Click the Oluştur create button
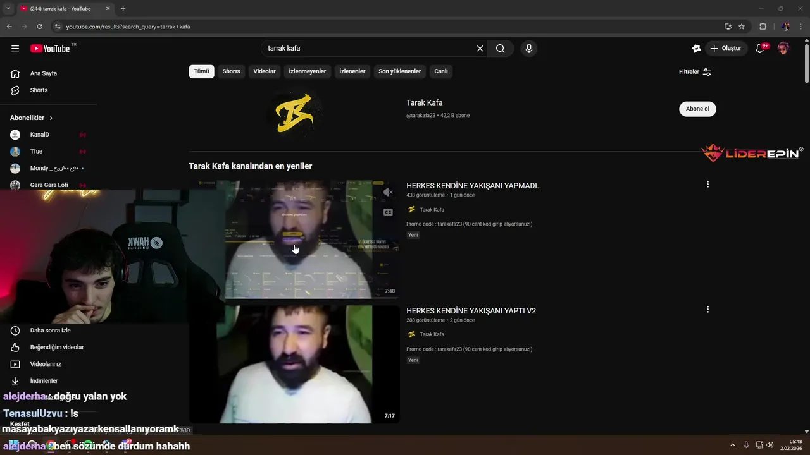 (726, 49)
